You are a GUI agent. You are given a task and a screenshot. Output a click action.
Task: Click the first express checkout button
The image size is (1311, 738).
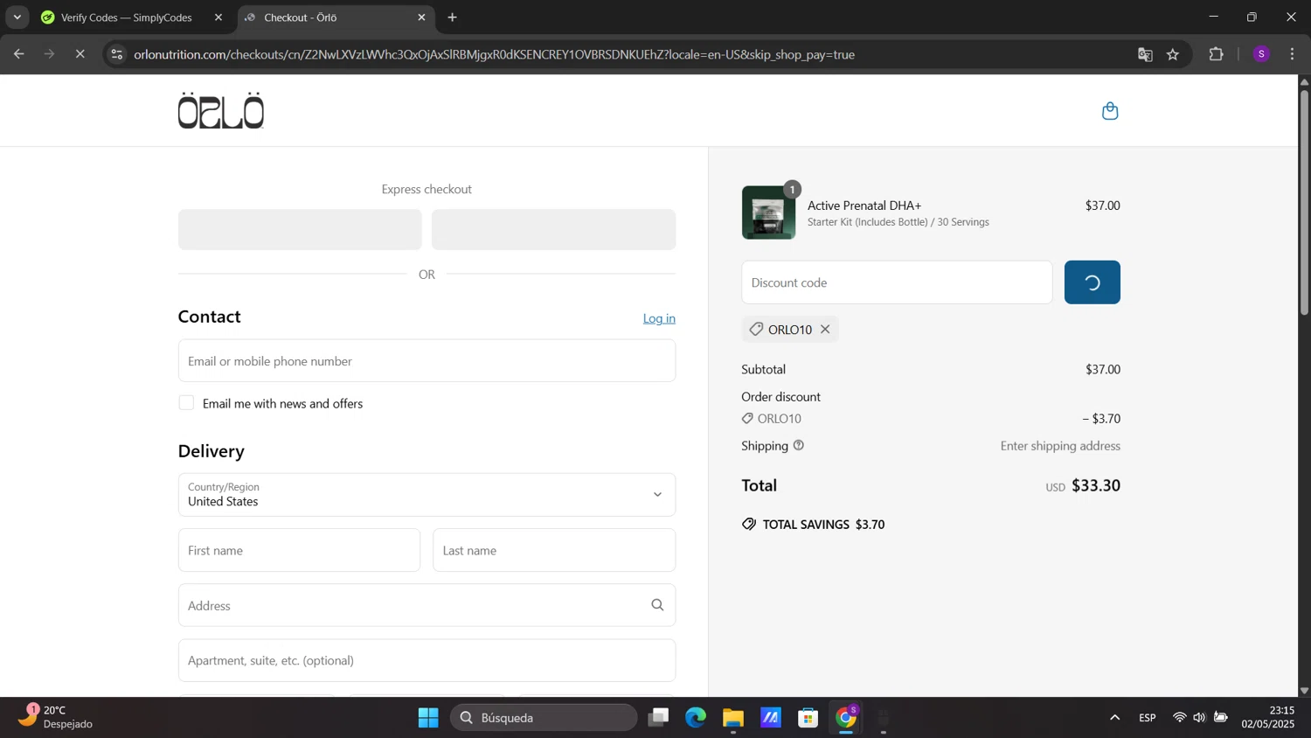coord(300,229)
